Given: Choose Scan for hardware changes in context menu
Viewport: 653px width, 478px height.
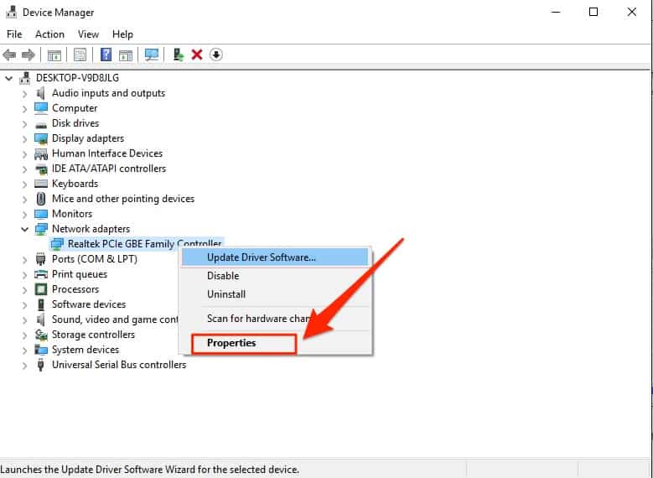Looking at the screenshot, I should (275, 319).
